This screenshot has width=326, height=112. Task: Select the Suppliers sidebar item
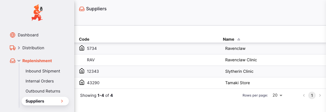click(x=45, y=101)
